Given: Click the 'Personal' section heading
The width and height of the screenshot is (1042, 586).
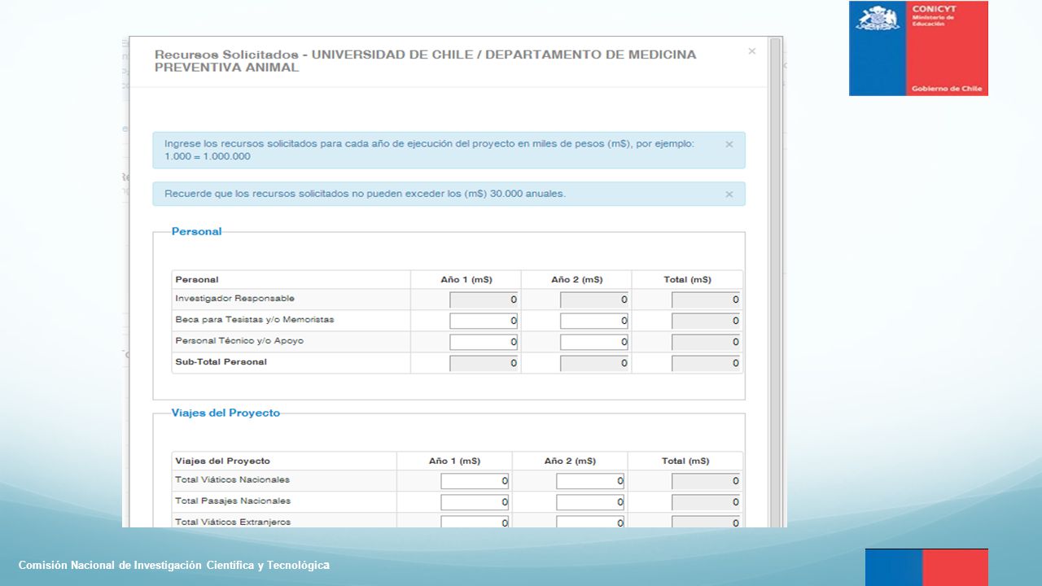Looking at the screenshot, I should pos(196,232).
